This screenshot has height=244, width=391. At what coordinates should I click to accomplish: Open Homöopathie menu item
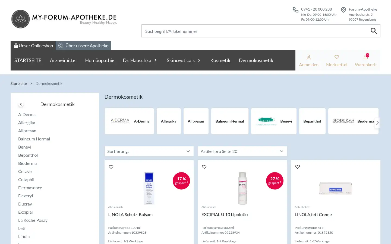(100, 60)
